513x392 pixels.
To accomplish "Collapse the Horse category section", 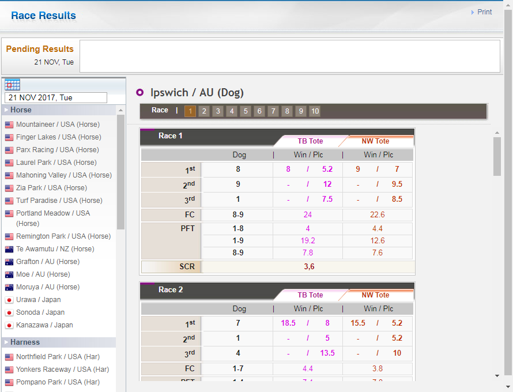I will [21, 110].
